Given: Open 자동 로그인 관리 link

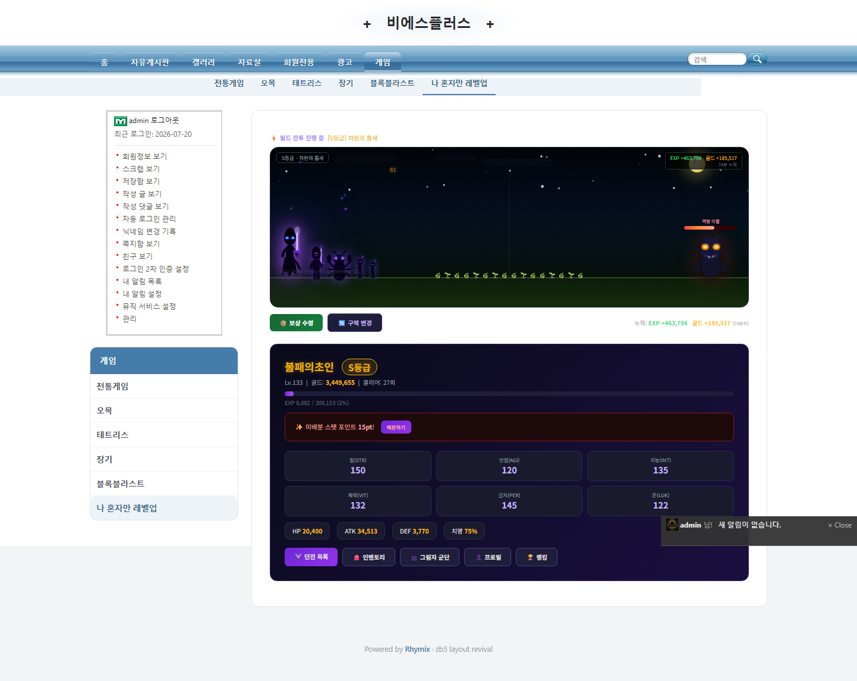Looking at the screenshot, I should coord(149,219).
